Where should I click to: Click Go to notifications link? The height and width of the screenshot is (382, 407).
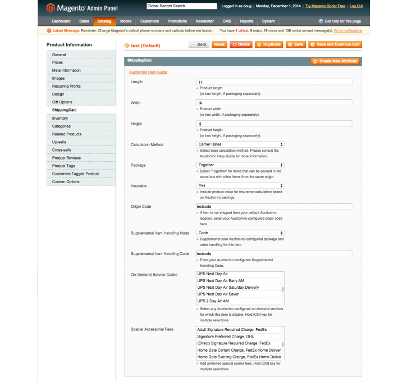tap(348, 31)
